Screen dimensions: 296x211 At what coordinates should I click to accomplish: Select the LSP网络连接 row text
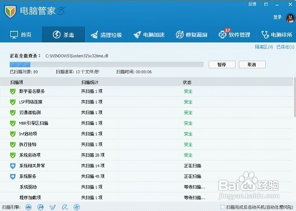[x=31, y=102]
